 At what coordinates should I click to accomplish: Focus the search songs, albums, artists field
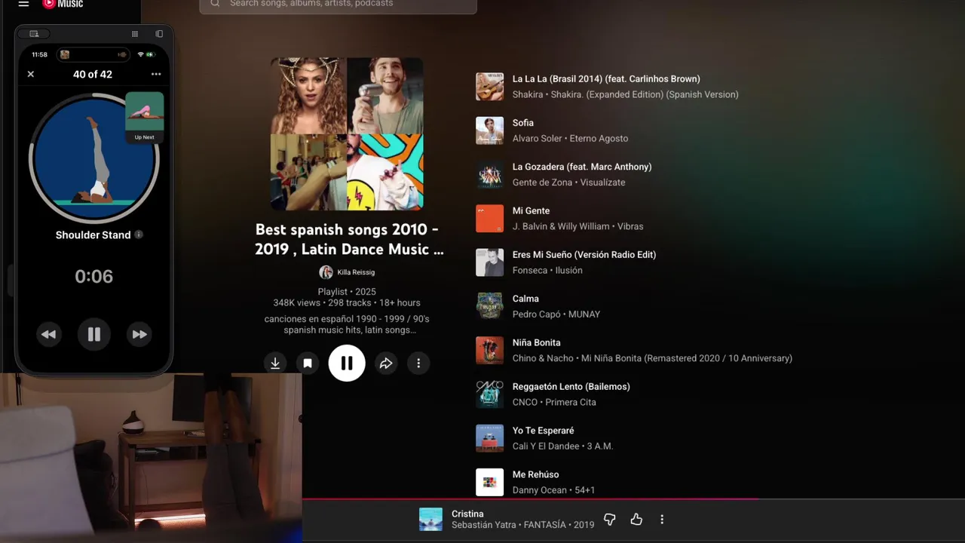[338, 5]
